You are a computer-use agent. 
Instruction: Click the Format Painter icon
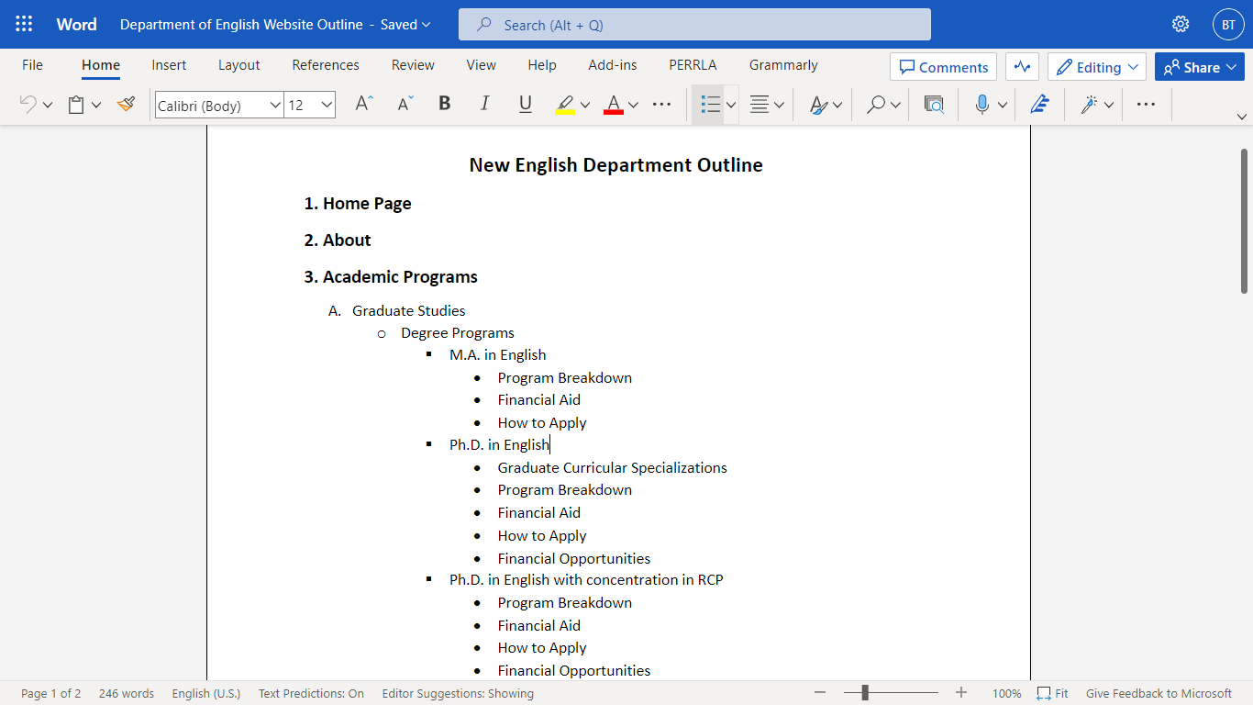126,105
